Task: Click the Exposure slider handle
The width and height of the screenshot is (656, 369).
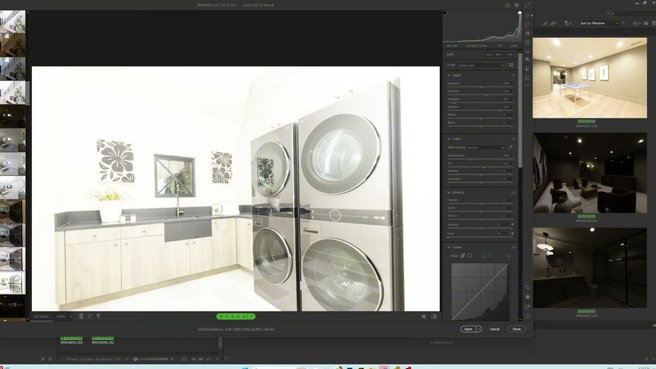Action: tap(480, 87)
